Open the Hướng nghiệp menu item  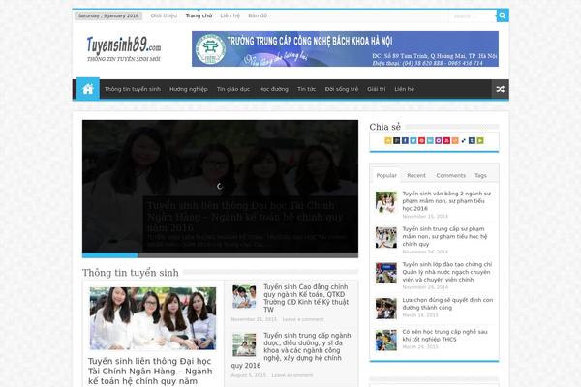(x=189, y=89)
